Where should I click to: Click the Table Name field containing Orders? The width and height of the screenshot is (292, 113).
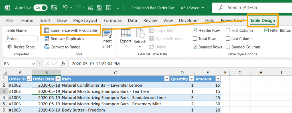pyautogui.click(x=22, y=39)
